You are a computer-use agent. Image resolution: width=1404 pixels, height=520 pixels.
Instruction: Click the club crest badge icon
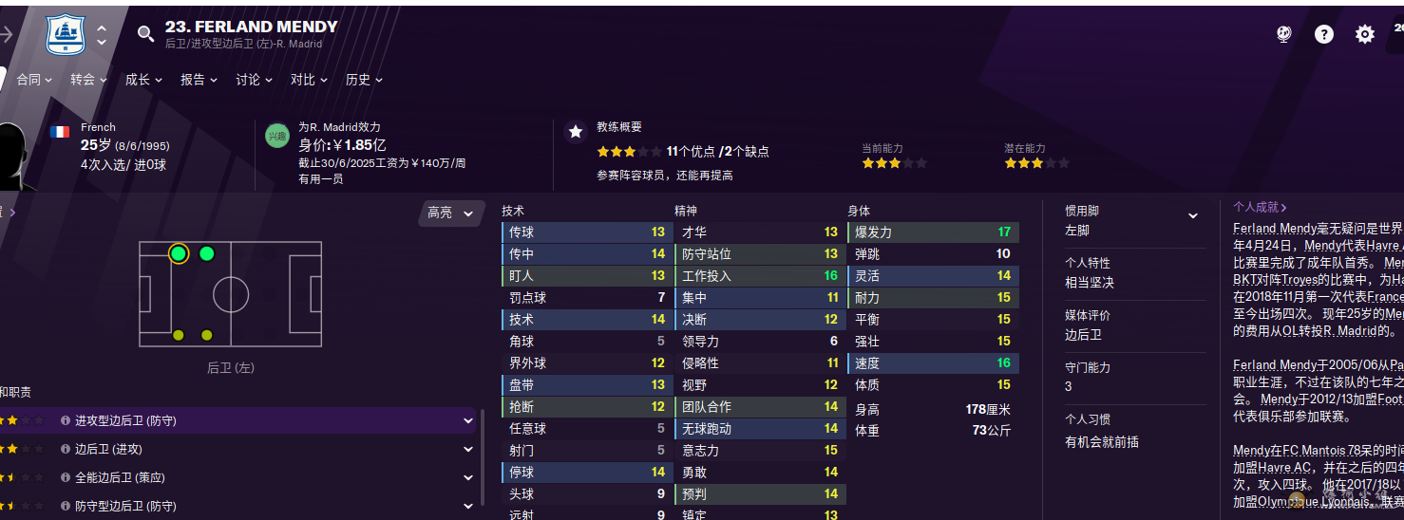click(x=66, y=34)
